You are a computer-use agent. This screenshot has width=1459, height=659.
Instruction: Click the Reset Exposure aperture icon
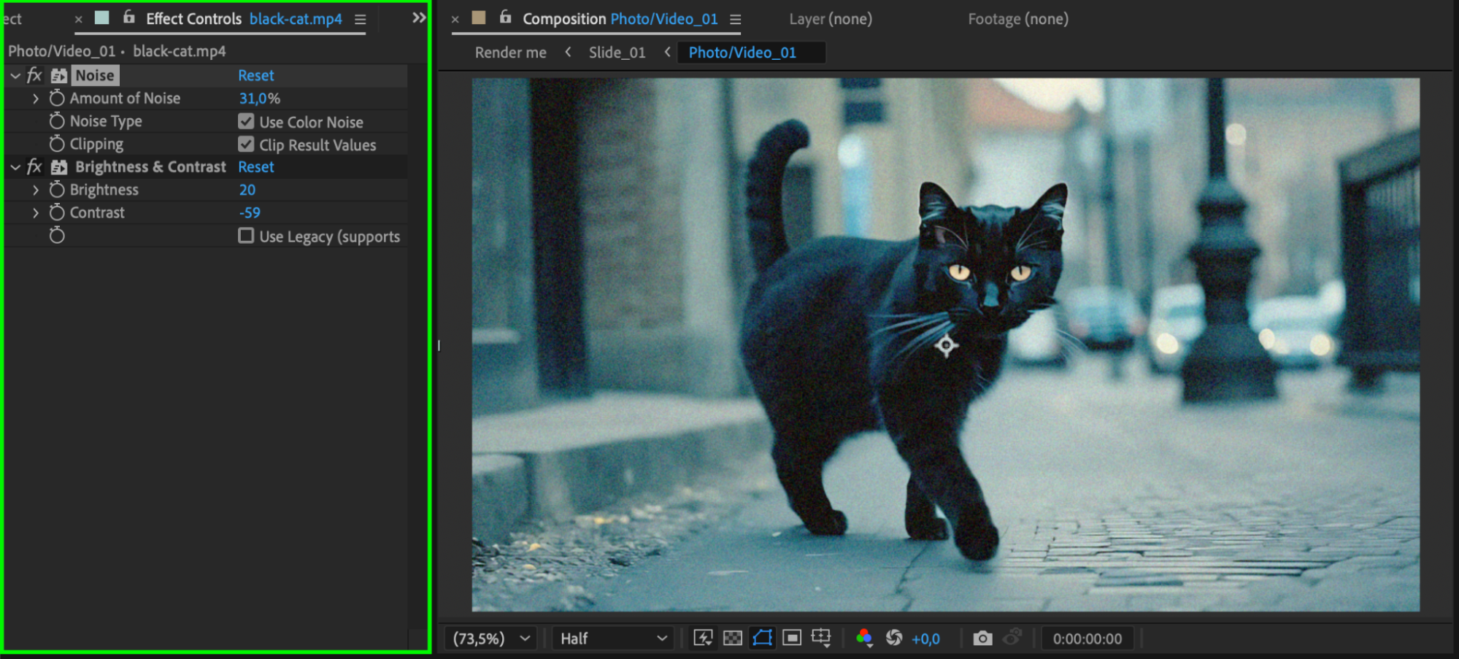(x=894, y=639)
